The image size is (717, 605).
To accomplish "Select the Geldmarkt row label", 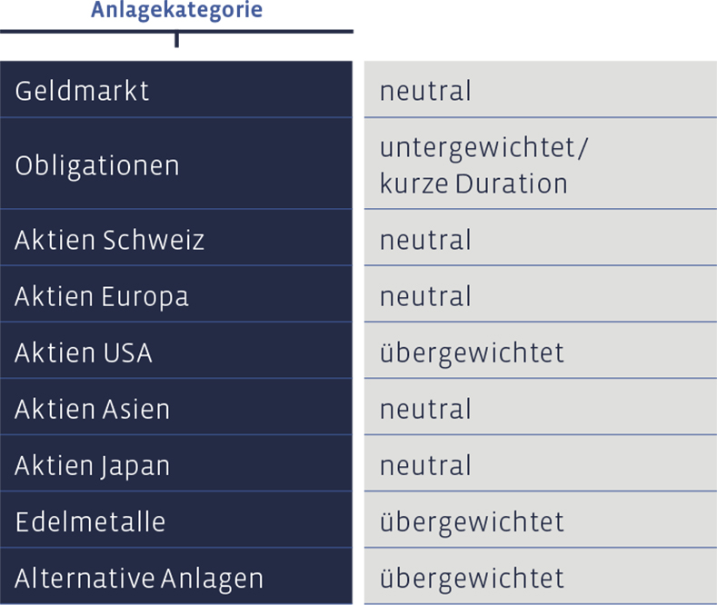I will 176,89.
